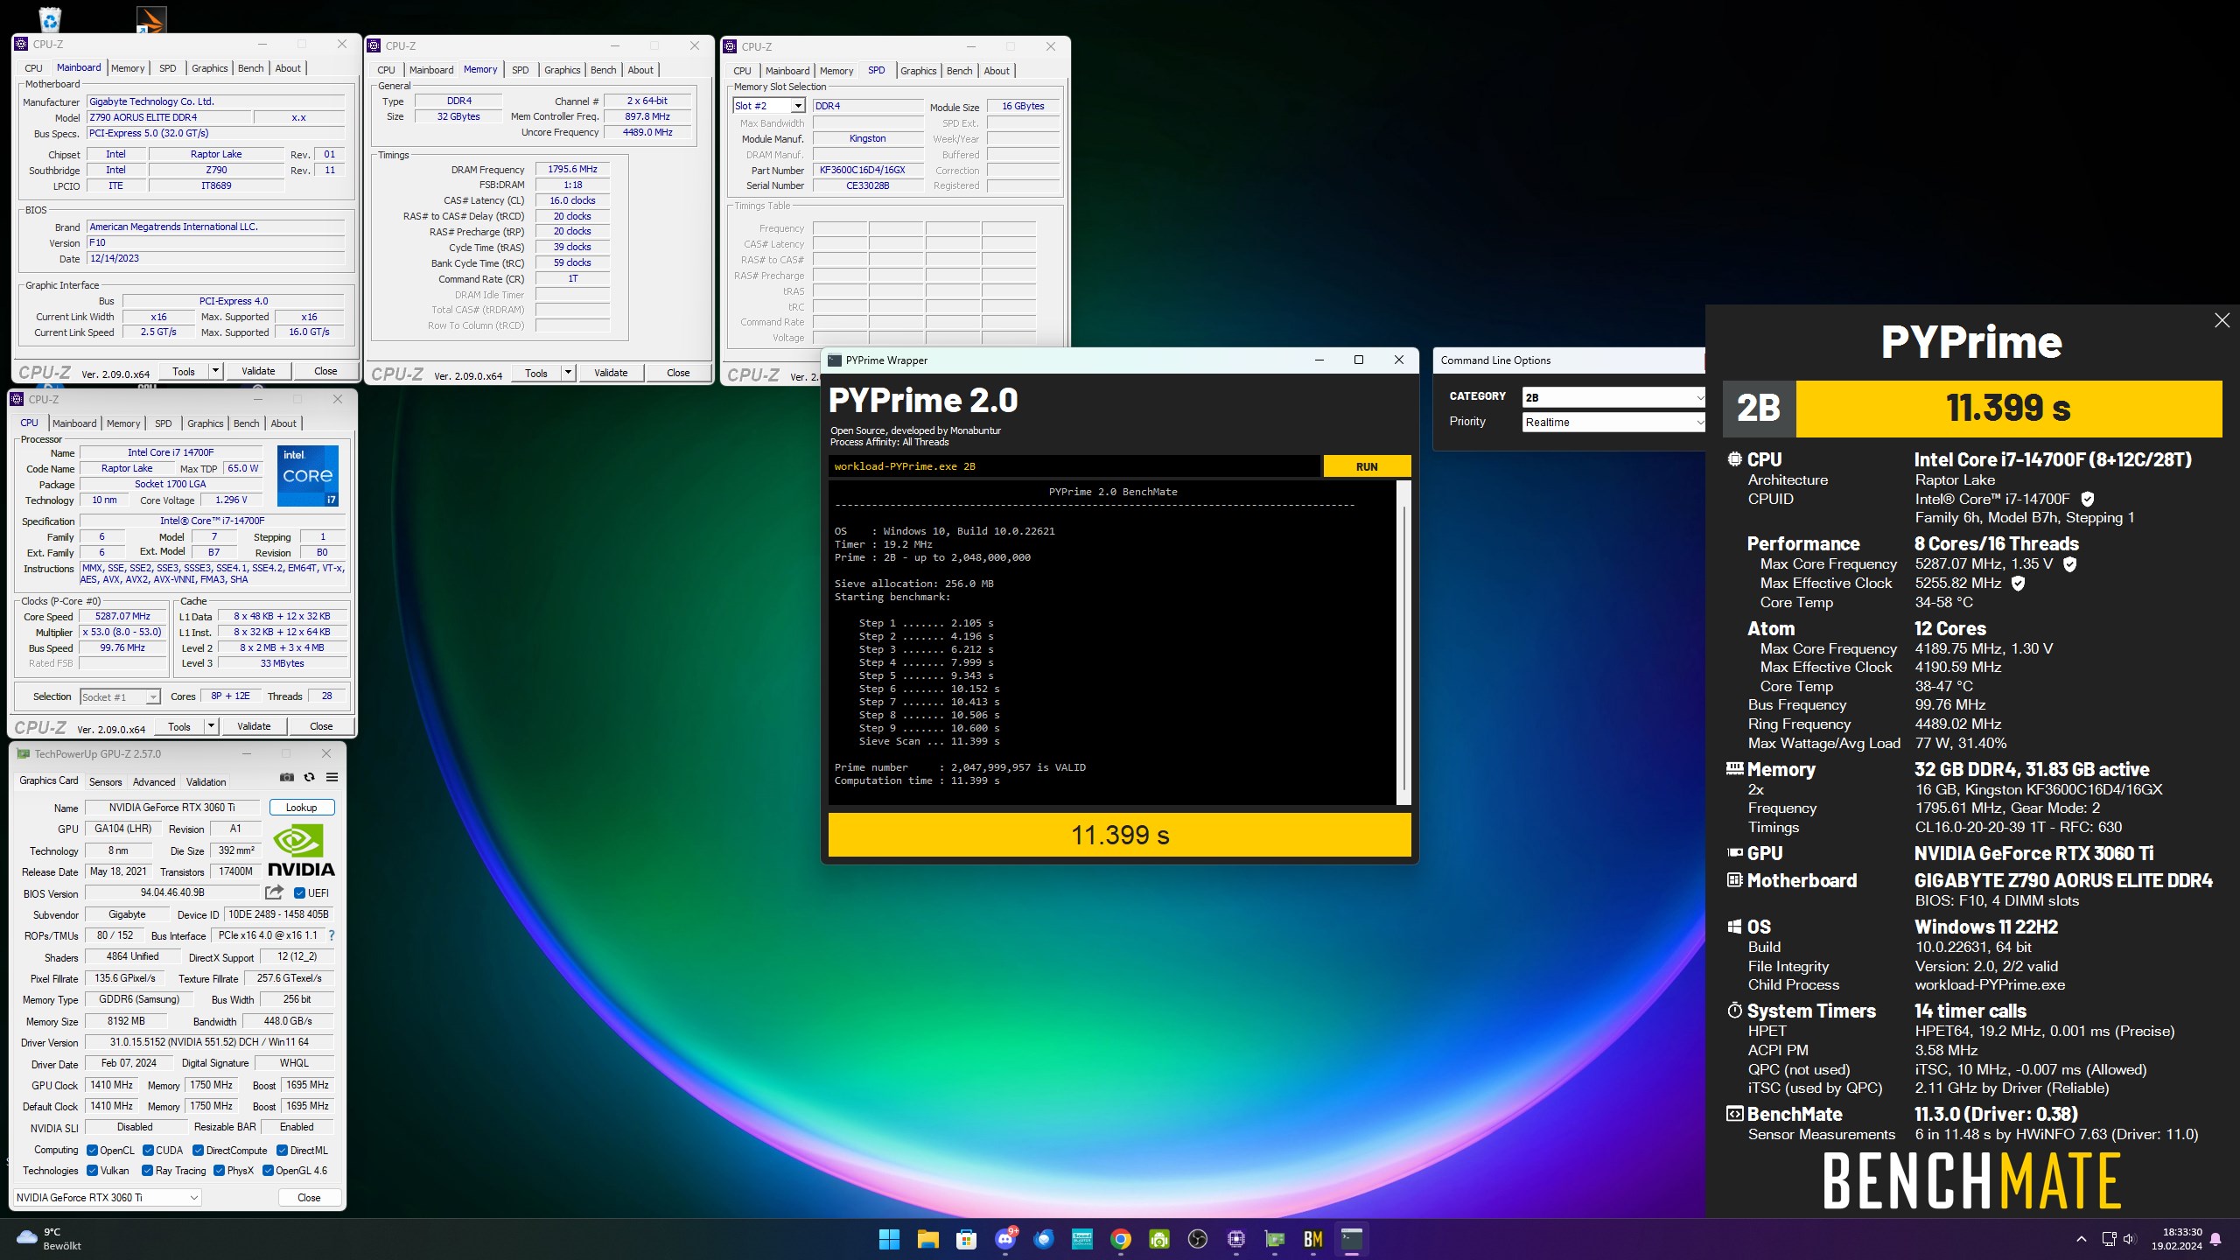Open OBS Studio from the taskbar
This screenshot has height=1260, width=2240.
click(x=1198, y=1239)
